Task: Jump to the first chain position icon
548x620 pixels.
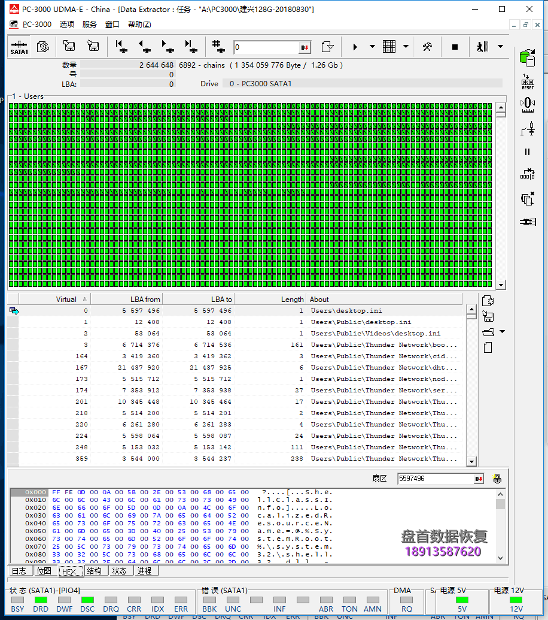Action: (x=120, y=47)
